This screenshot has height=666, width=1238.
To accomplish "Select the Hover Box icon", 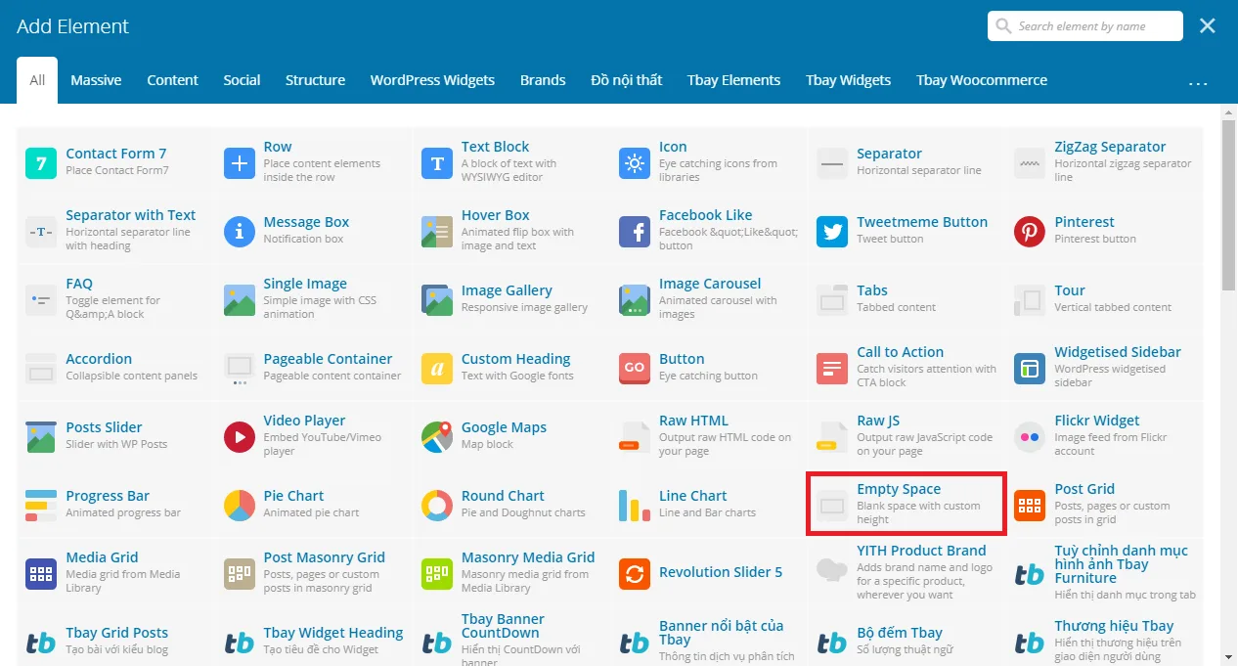I will [437, 231].
